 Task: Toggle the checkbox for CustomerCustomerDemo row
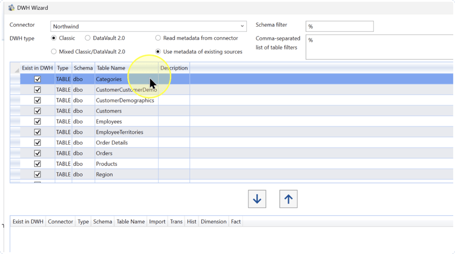(x=38, y=90)
